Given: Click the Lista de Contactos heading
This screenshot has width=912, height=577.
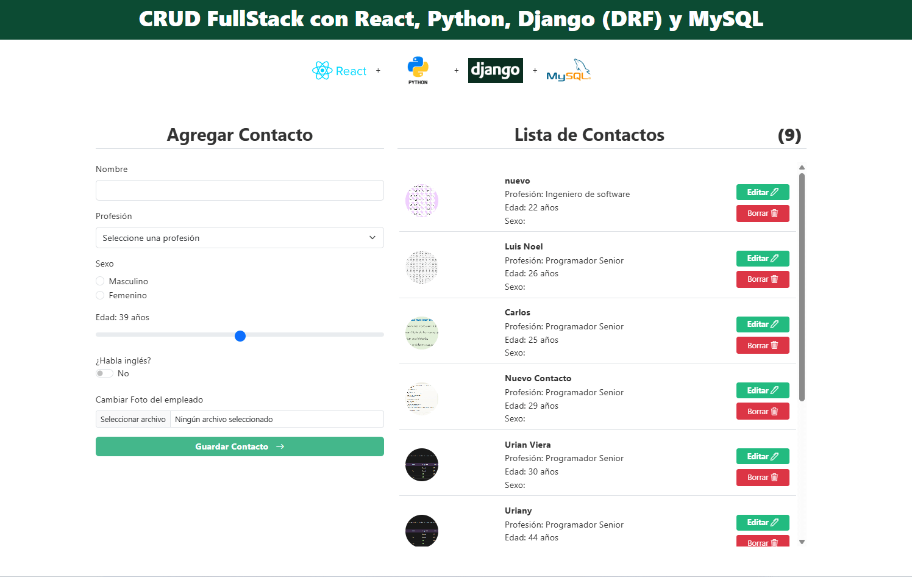Looking at the screenshot, I should pyautogui.click(x=590, y=135).
